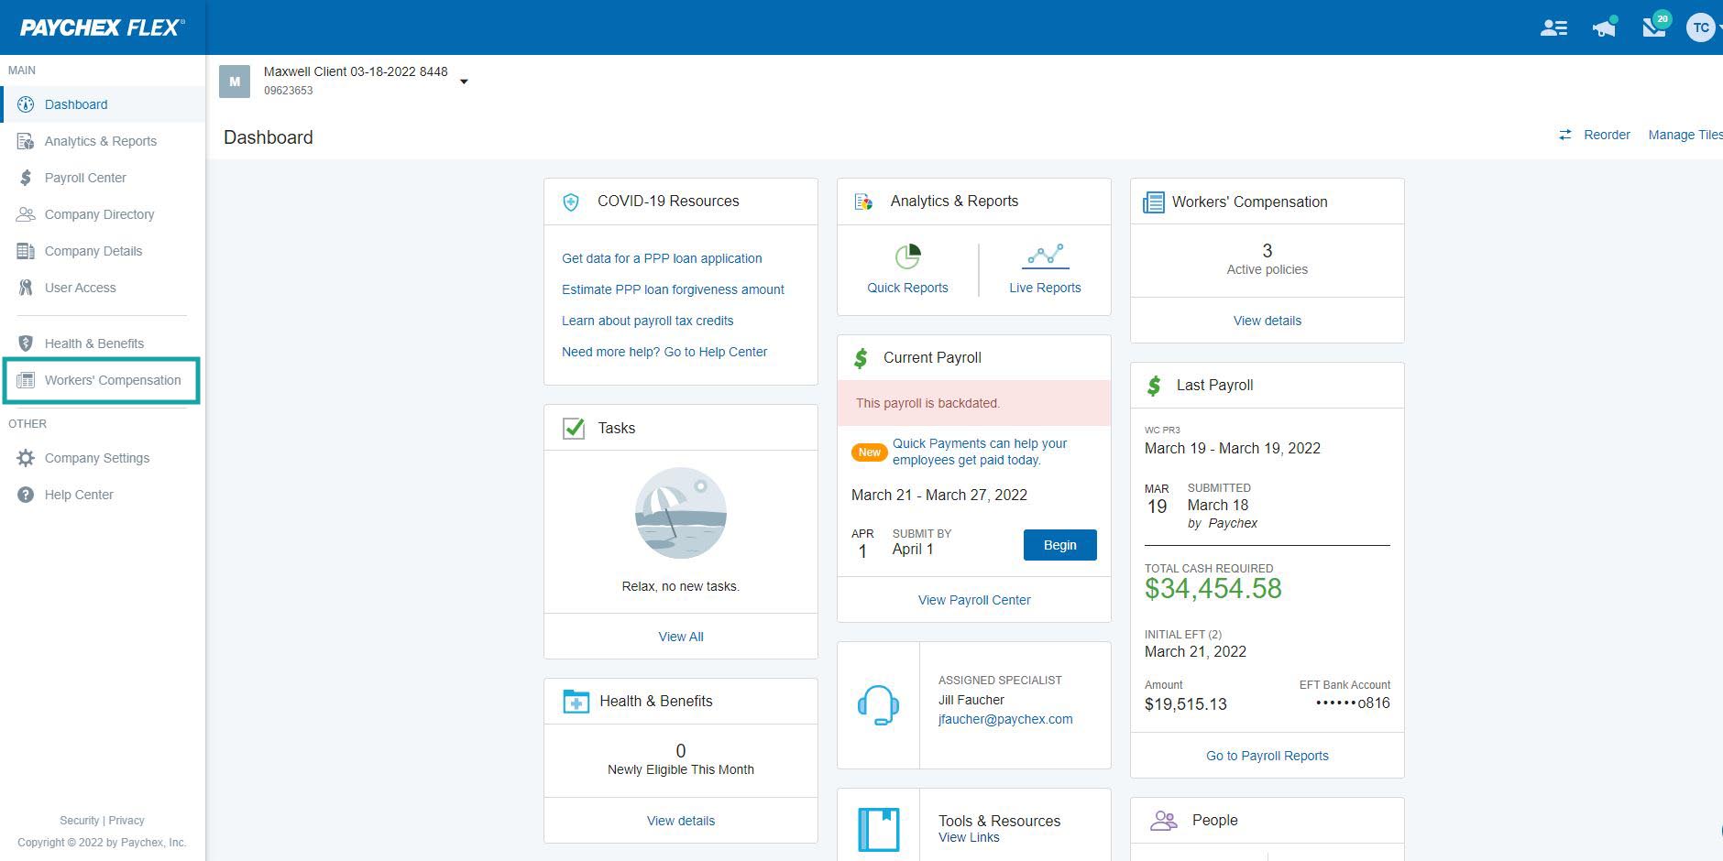The image size is (1723, 861).
Task: Click the Quick Payments promo link
Action: click(x=980, y=452)
